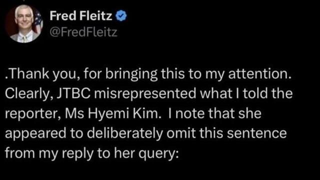Click the word Clearly in the tweet
320x180 pixels.
click(x=28, y=94)
